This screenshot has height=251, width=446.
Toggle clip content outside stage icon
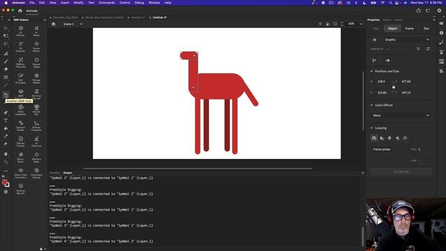click(335, 24)
